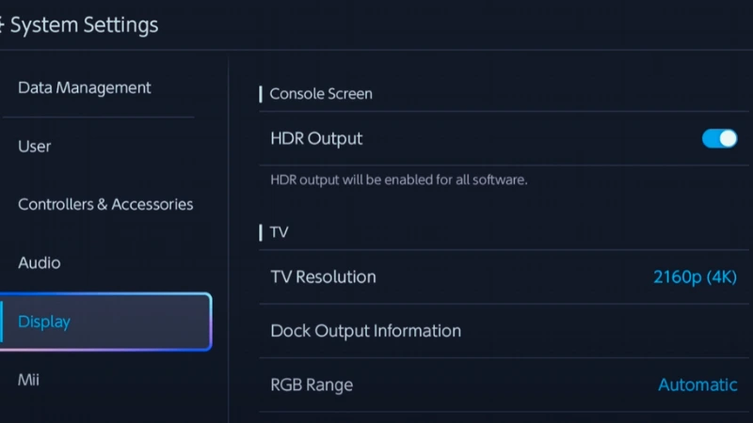Open Data Management in the sidebar
Screen dimensions: 753x423
[85, 87]
